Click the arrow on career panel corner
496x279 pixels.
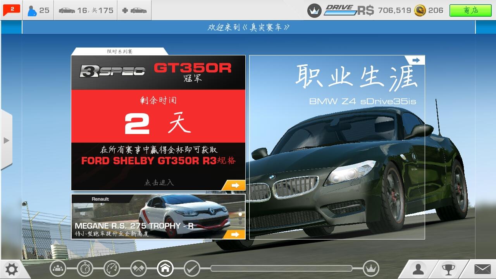(416, 60)
